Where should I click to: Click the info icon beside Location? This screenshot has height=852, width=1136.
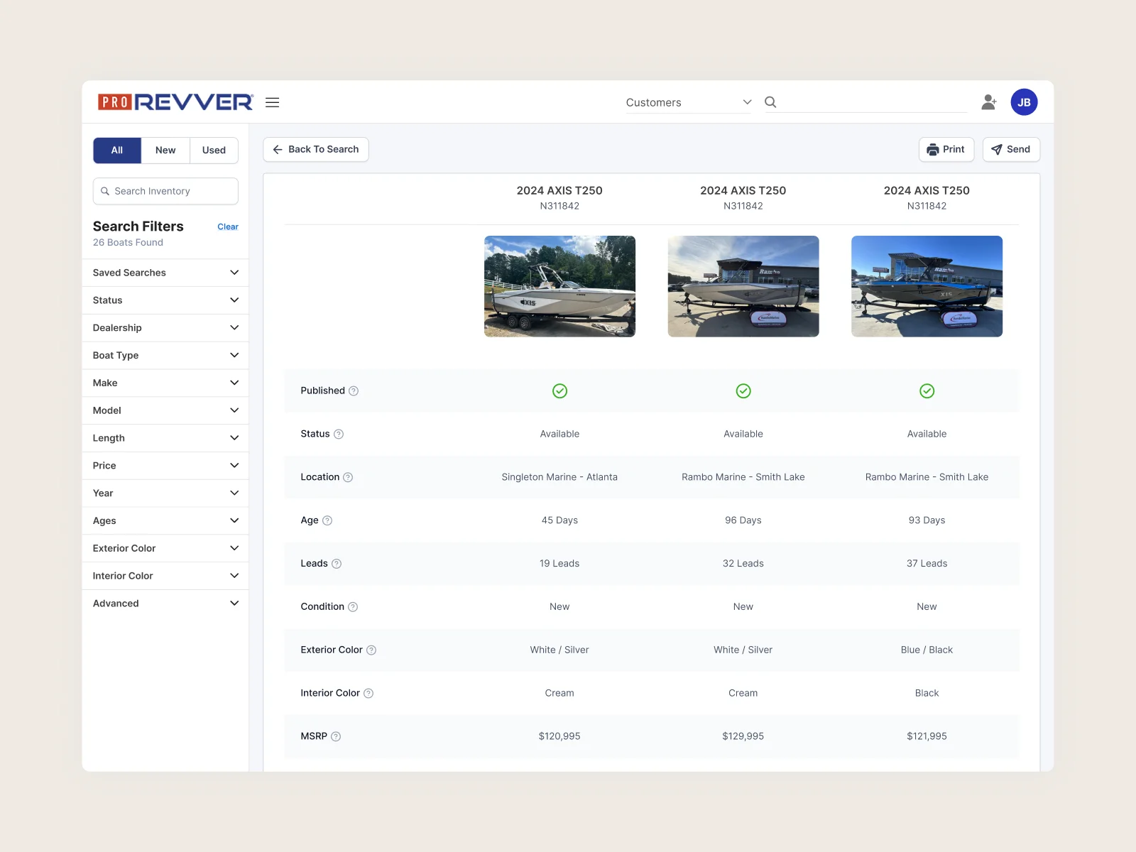[348, 478]
